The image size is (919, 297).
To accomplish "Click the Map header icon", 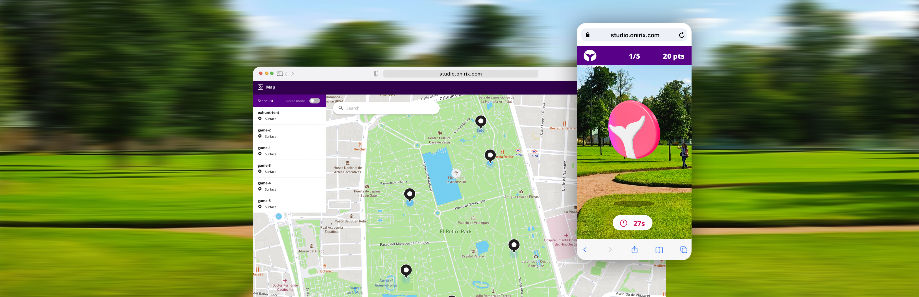I will point(260,87).
